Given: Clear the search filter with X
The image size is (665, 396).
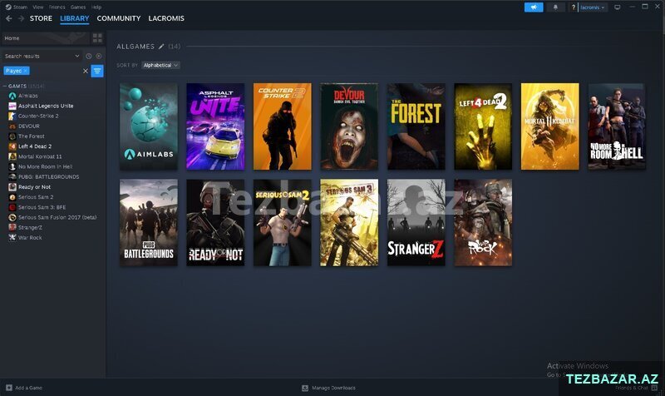Looking at the screenshot, I should pos(86,71).
